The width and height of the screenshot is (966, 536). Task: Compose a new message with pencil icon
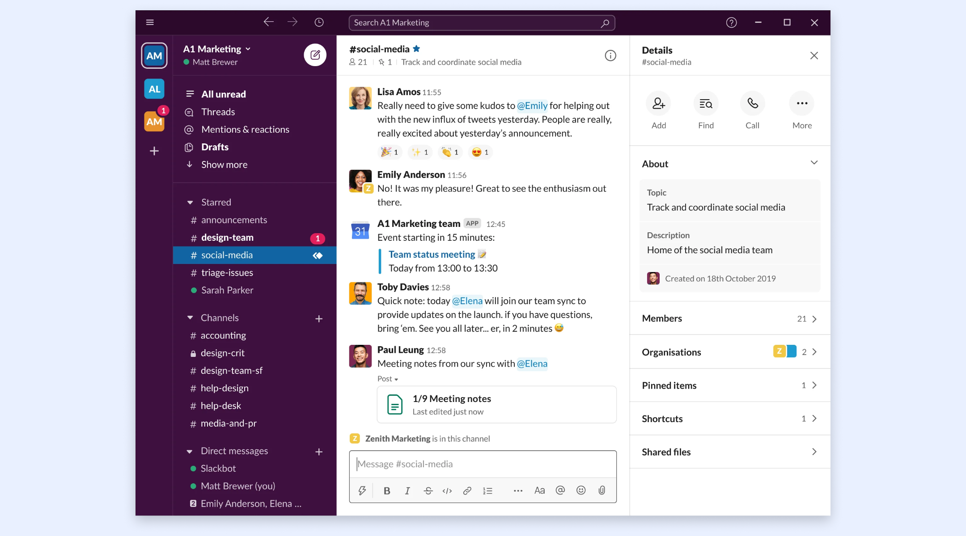315,55
